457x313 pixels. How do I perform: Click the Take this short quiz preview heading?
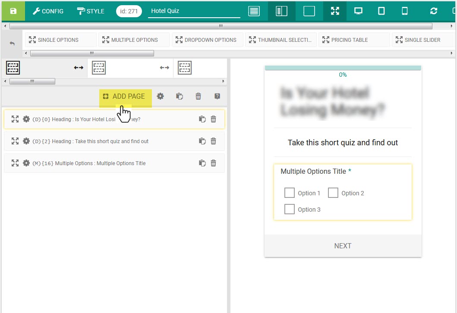[x=343, y=142]
